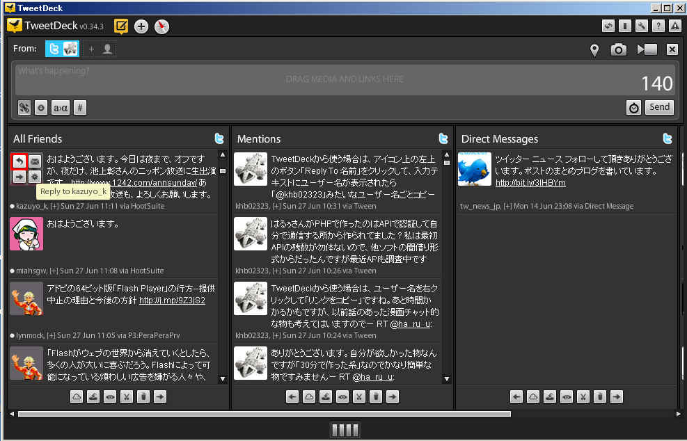Open the http://j.mp/9Z3jS2 link

point(172,300)
